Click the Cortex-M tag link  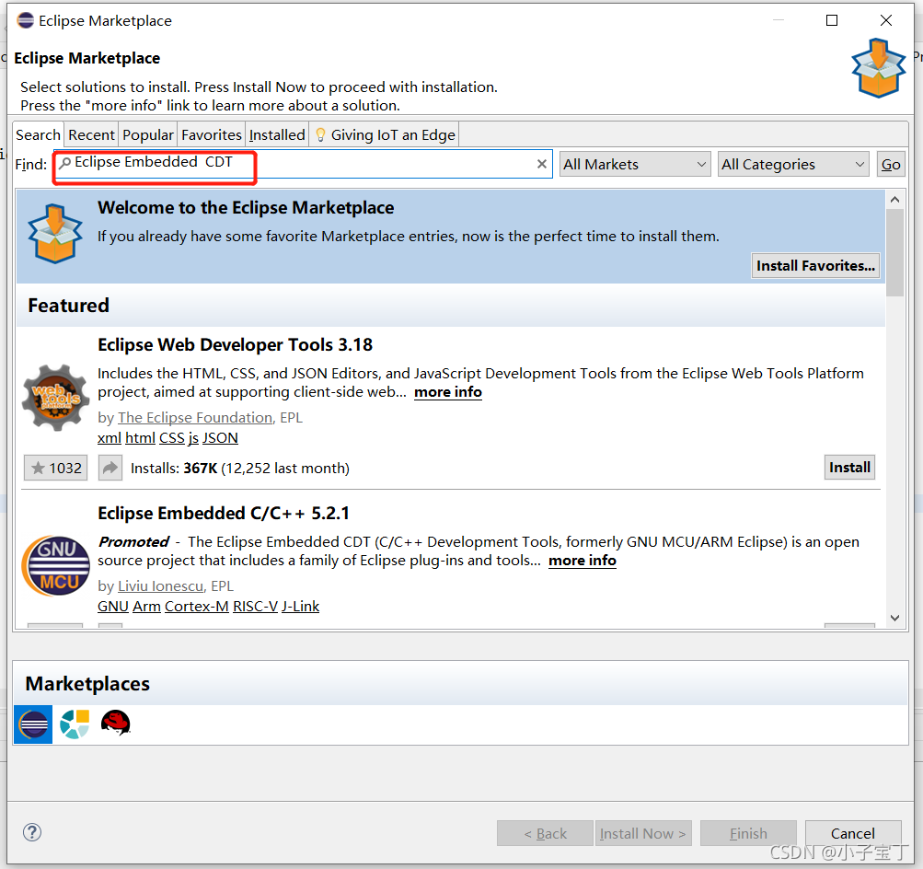coord(197,607)
